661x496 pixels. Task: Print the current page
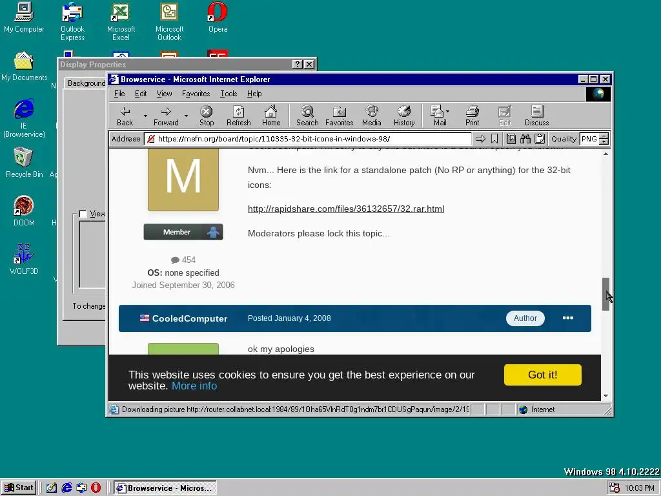(472, 116)
